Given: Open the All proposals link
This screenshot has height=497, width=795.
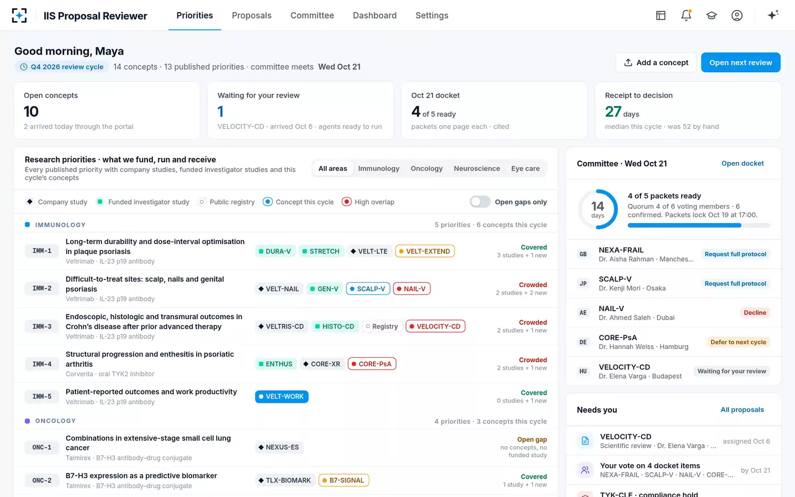Looking at the screenshot, I should point(743,410).
